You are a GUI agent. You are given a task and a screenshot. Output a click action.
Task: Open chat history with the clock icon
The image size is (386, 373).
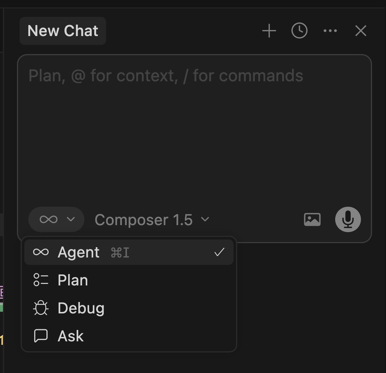pyautogui.click(x=299, y=30)
